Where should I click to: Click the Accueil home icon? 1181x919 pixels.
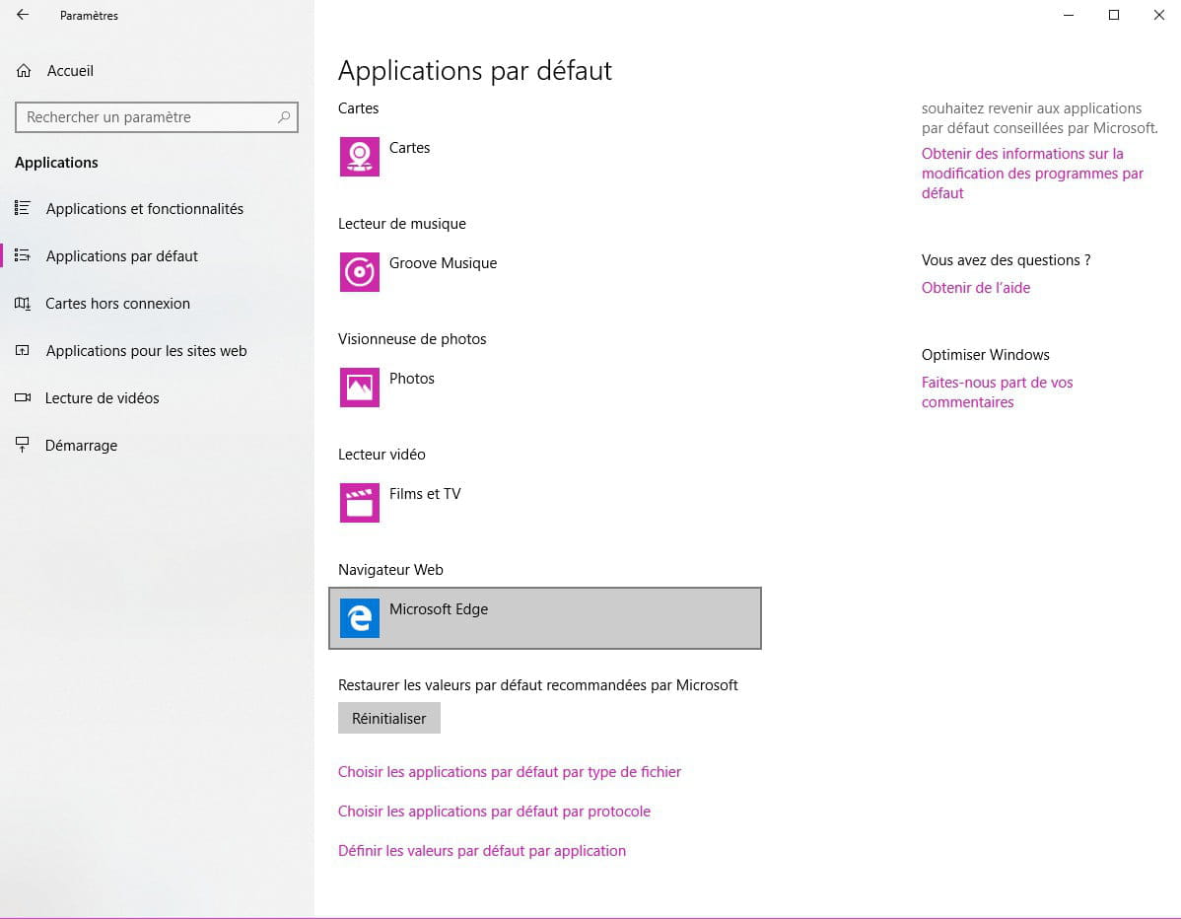tap(24, 71)
